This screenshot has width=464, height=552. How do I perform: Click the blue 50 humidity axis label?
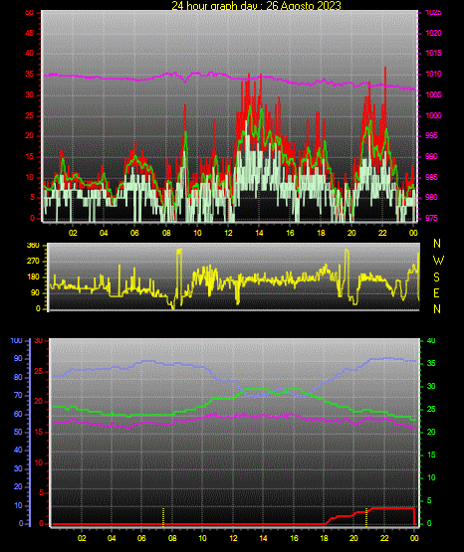click(18, 432)
